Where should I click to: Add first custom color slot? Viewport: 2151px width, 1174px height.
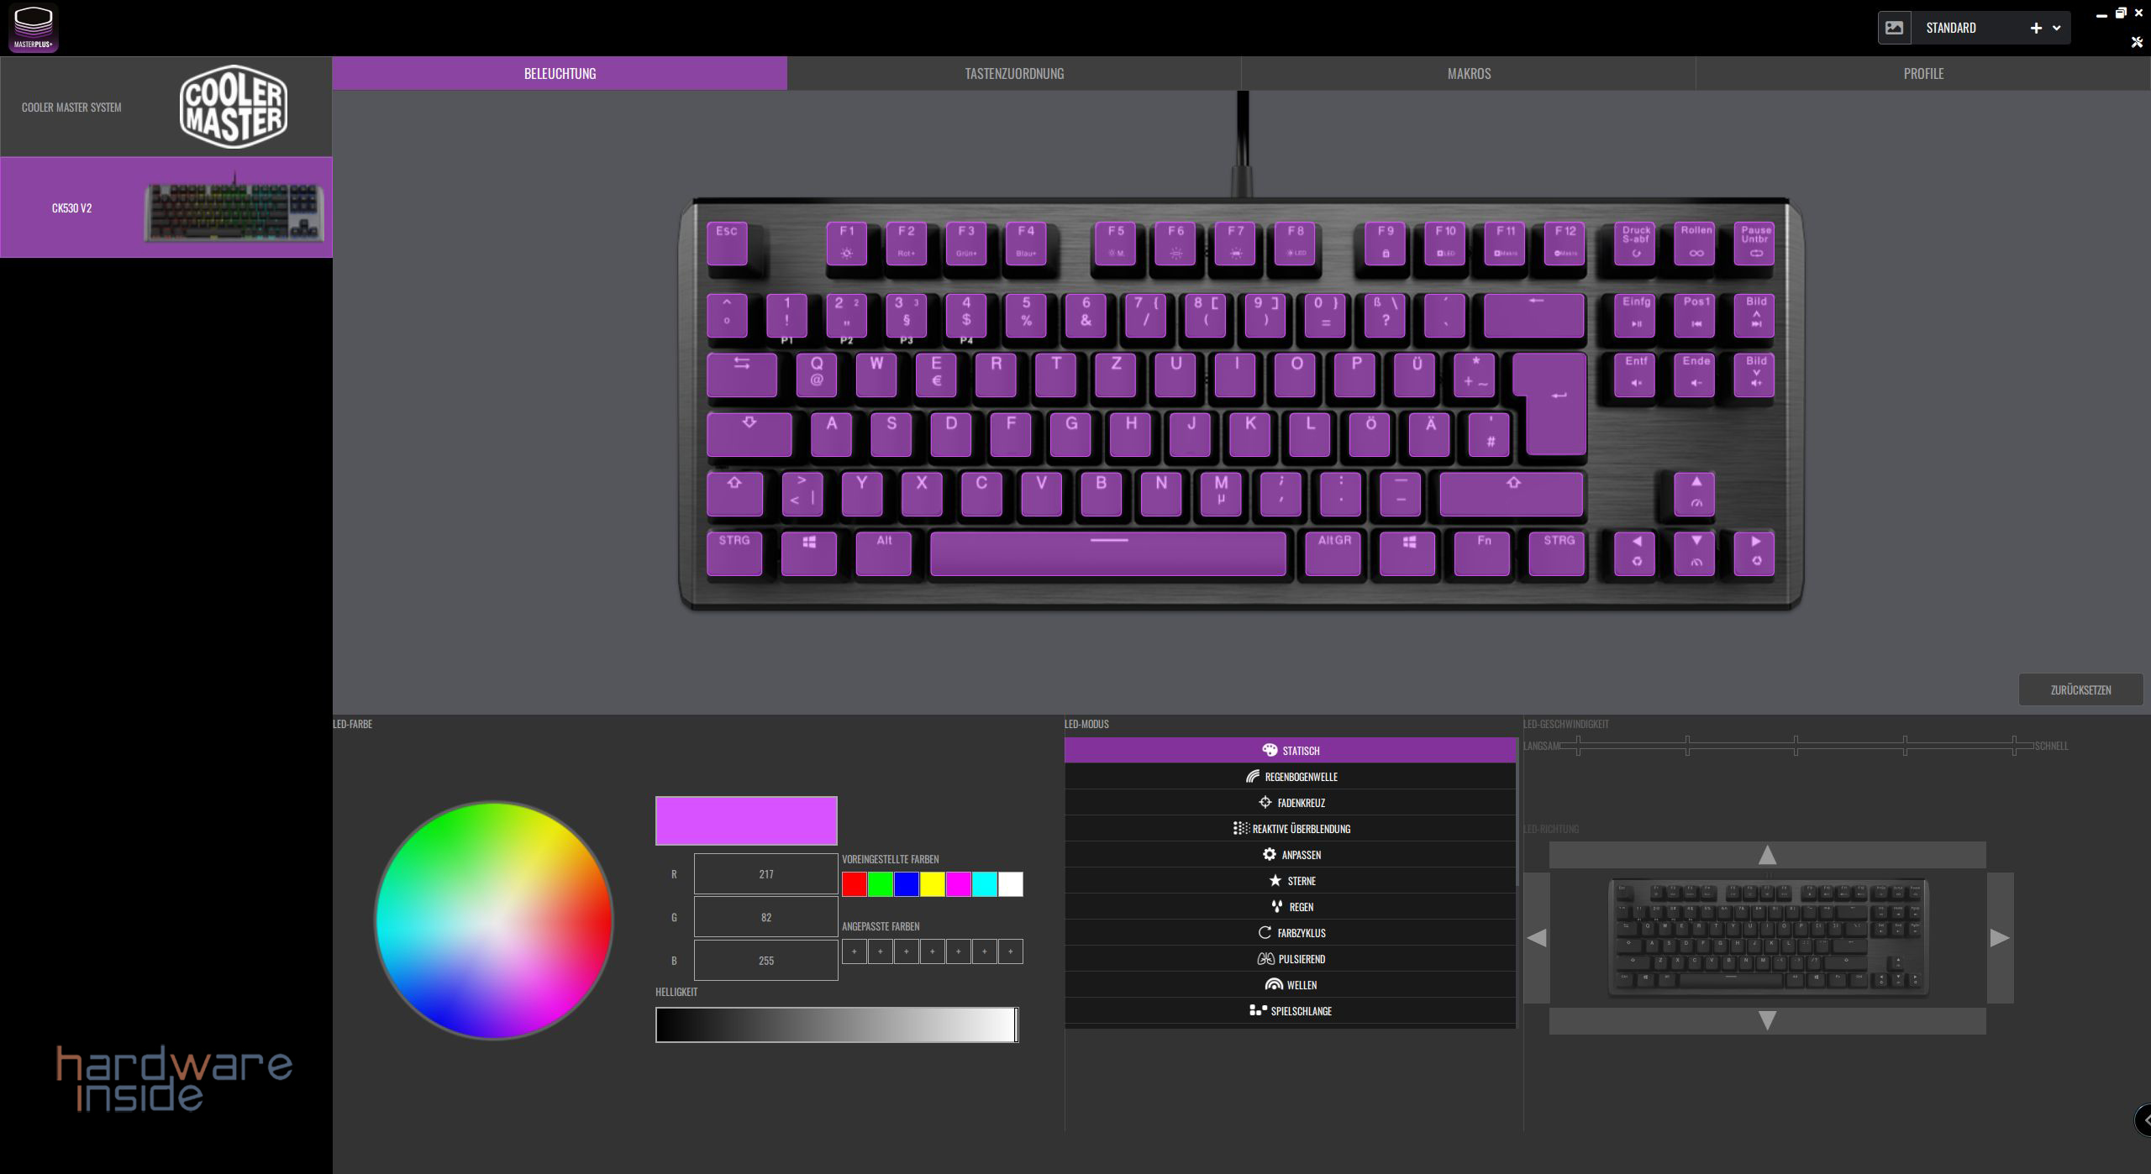point(855,951)
